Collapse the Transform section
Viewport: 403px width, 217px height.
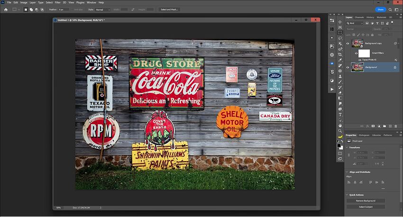(x=347, y=147)
